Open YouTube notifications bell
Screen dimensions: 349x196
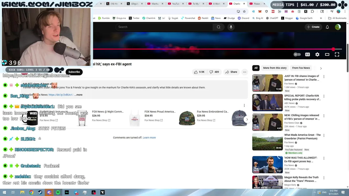(327, 27)
